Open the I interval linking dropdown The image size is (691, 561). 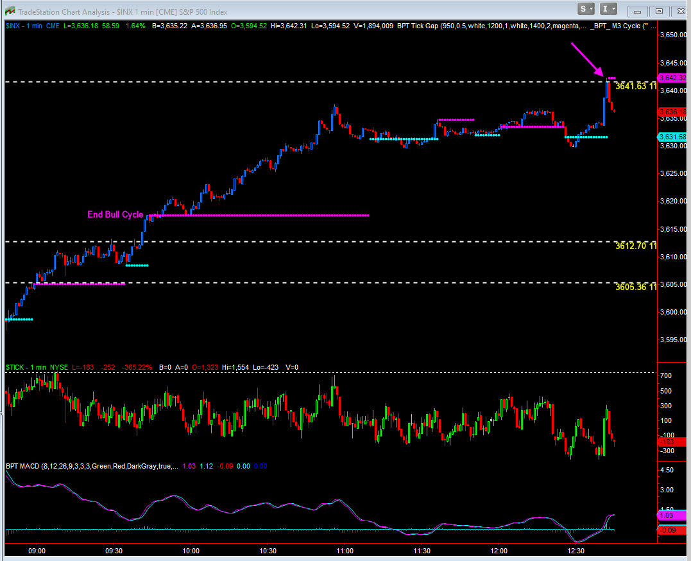pyautogui.click(x=608, y=8)
